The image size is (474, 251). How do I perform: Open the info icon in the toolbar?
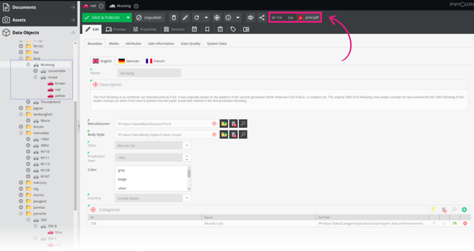[228, 17]
